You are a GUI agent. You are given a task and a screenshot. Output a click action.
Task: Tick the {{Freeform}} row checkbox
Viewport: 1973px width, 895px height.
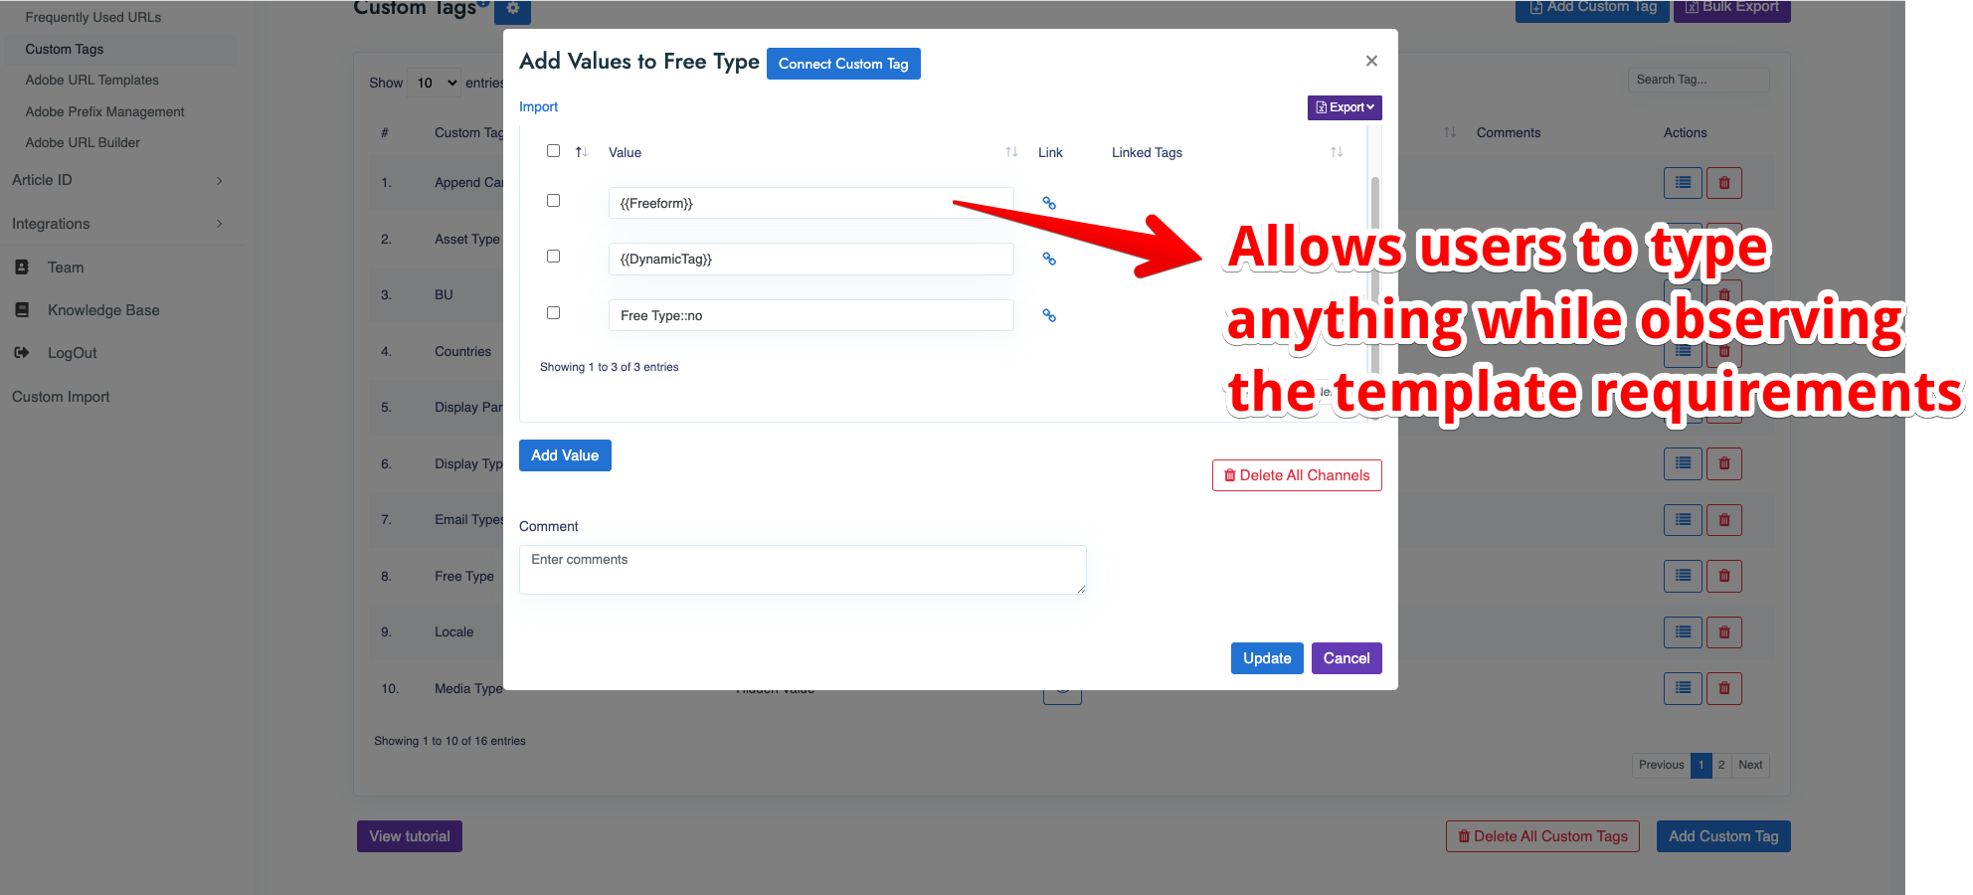click(x=554, y=201)
